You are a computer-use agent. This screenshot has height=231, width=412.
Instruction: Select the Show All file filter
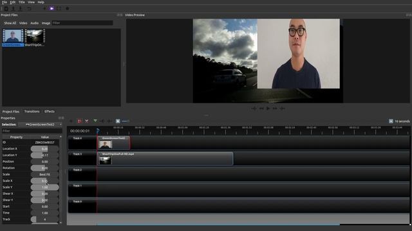pyautogui.click(x=10, y=23)
